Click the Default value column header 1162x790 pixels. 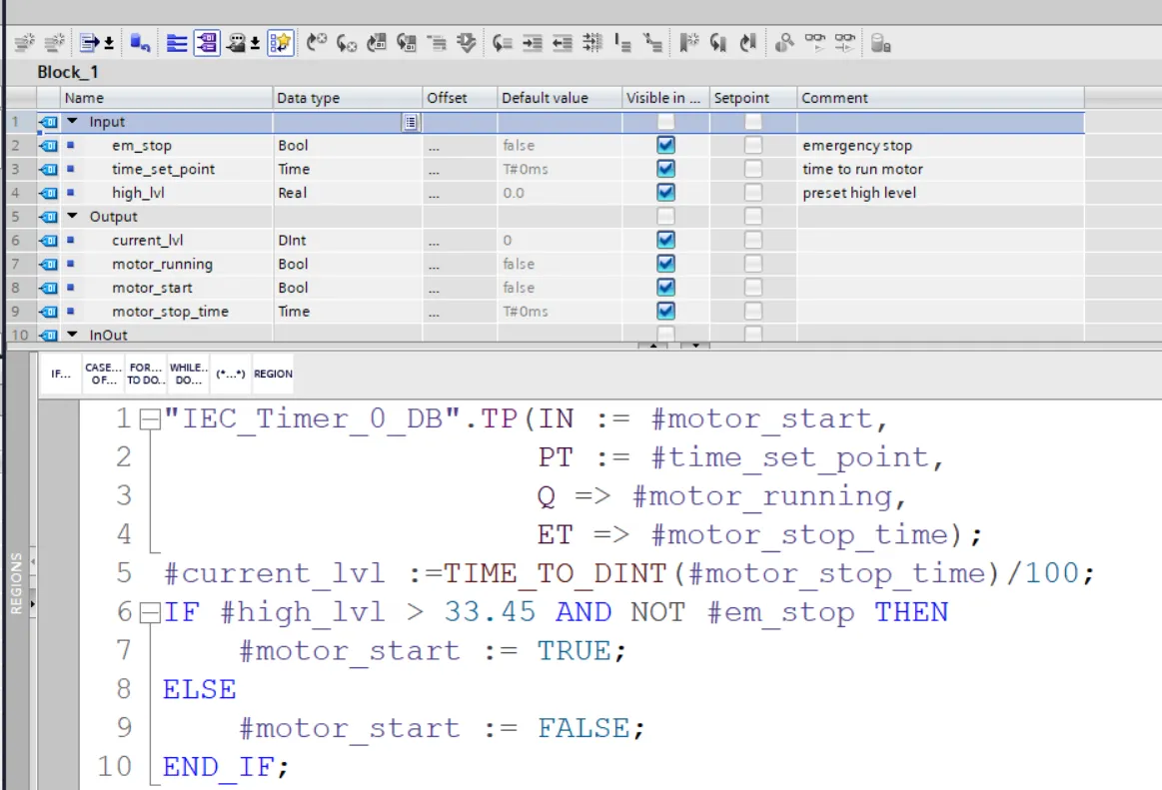(x=560, y=98)
